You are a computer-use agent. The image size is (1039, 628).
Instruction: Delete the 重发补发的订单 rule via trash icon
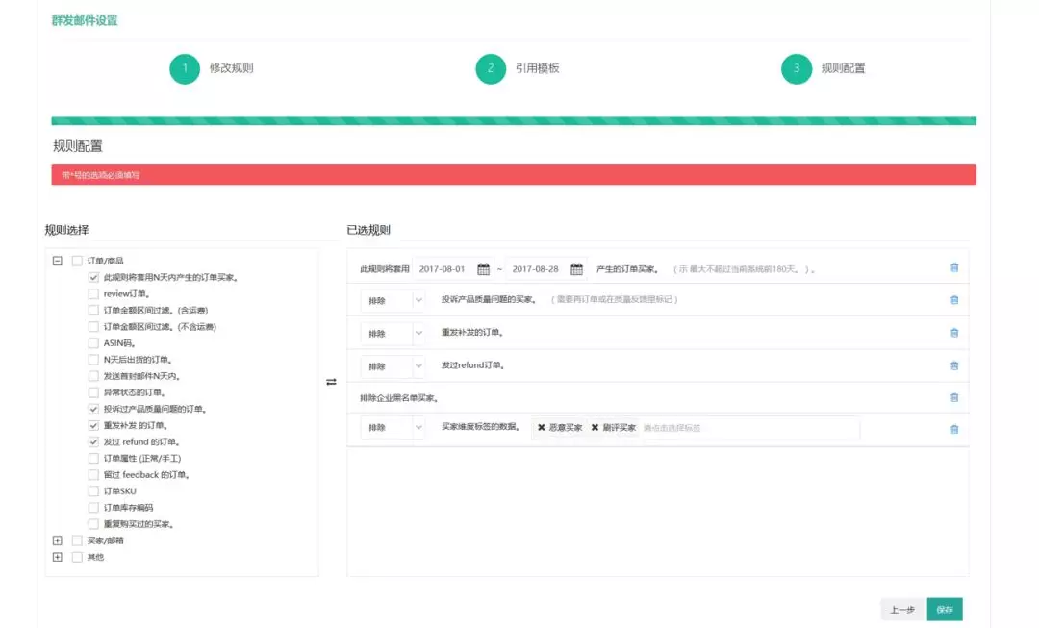pos(954,333)
